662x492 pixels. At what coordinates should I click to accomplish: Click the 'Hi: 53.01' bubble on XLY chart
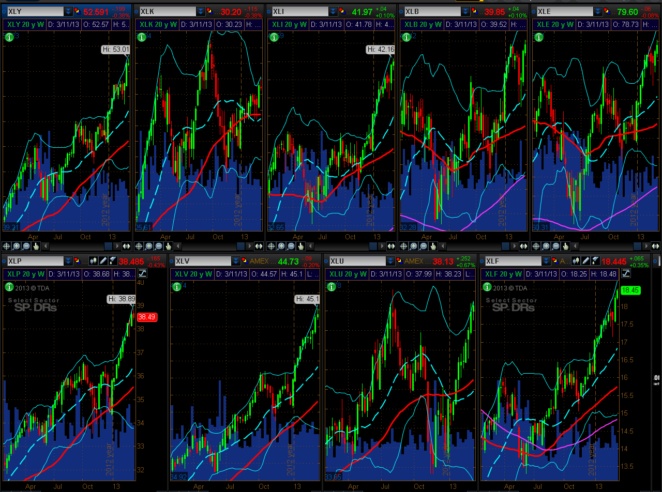pyautogui.click(x=115, y=50)
